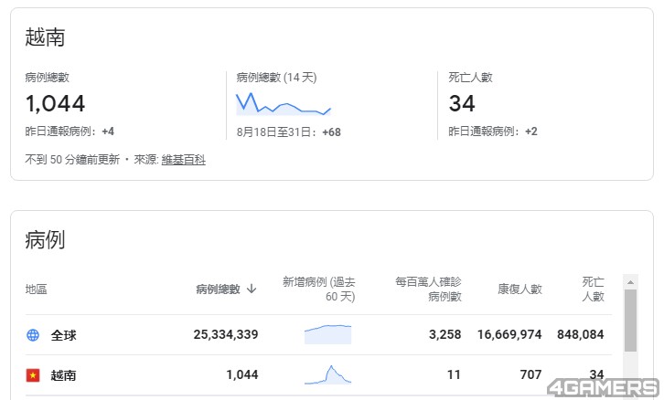Click global total 25,334,339

[226, 334]
